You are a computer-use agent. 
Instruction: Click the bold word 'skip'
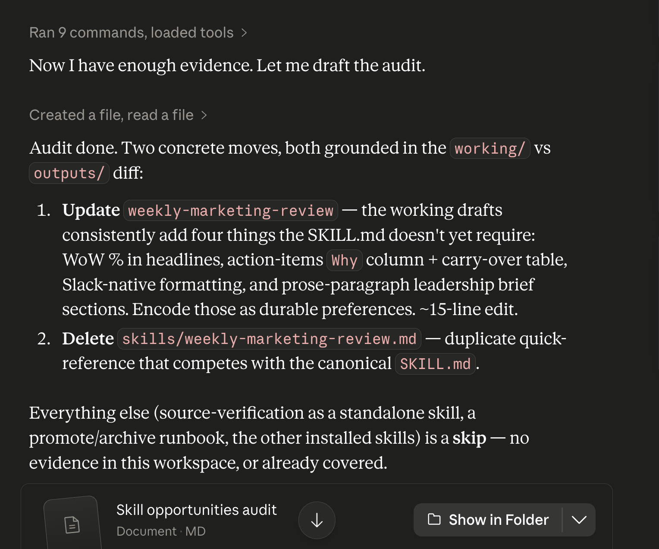(469, 438)
